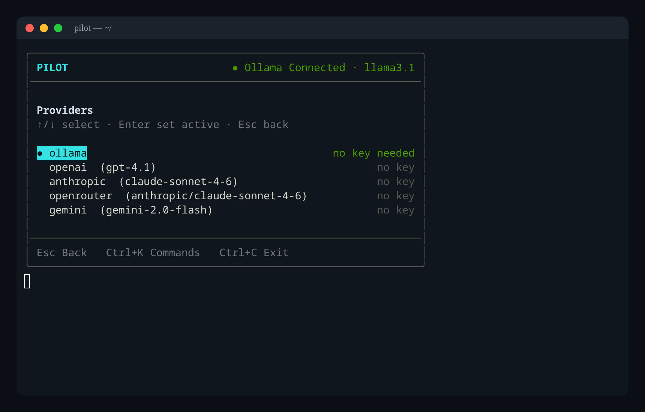Minimize the terminal with the yellow button
The height and width of the screenshot is (412, 645).
[44, 28]
